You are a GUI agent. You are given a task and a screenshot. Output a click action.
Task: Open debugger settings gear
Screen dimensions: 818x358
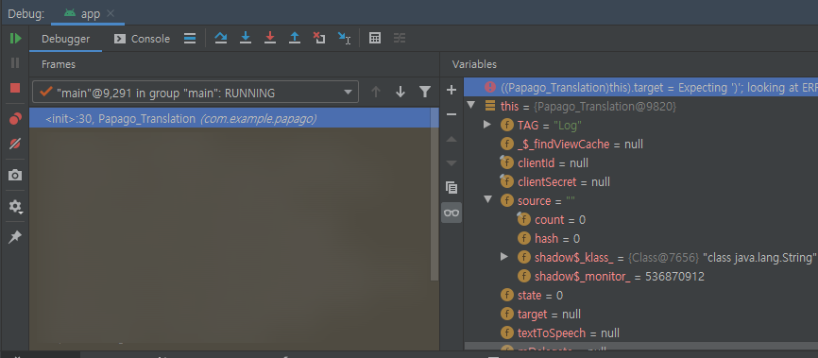coord(15,207)
